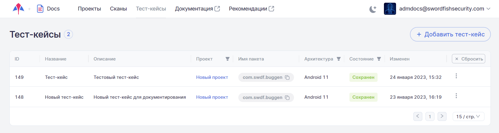Click Добавить тест-кейс button
The image size is (499, 133).
pyautogui.click(x=450, y=34)
